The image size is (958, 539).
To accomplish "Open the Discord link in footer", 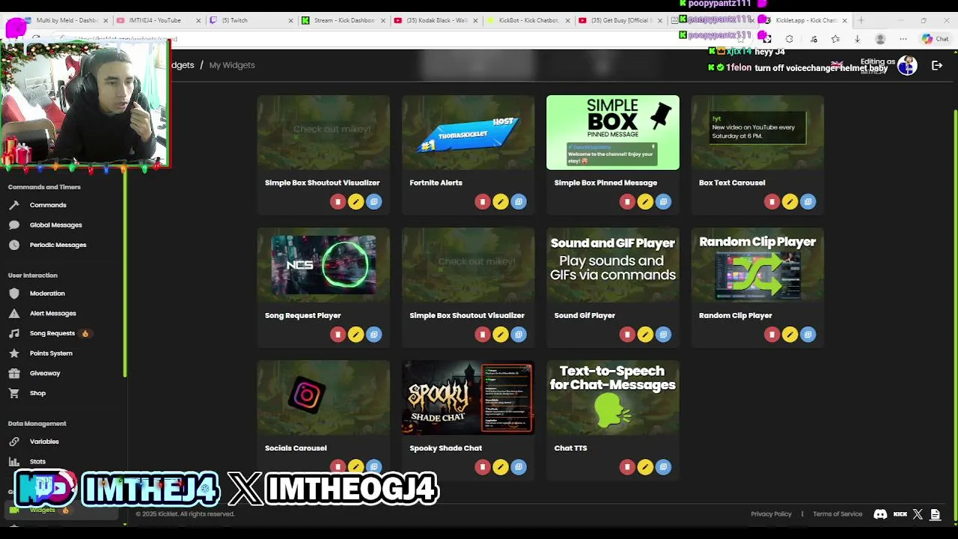I will pos(880,514).
